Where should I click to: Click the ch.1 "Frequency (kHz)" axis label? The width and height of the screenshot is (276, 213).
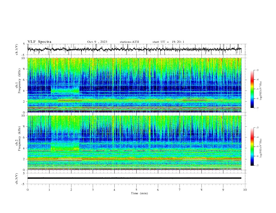[x=19, y=81]
